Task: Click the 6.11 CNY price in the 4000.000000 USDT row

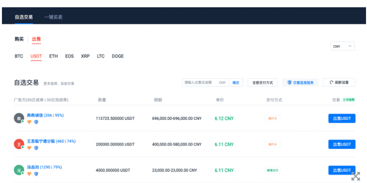Action: coord(224,170)
